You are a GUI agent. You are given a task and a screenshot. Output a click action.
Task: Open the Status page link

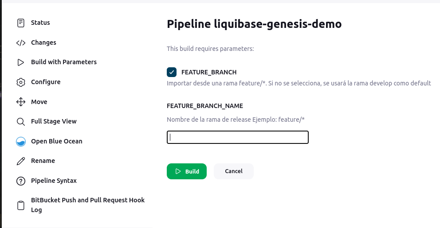click(x=40, y=23)
